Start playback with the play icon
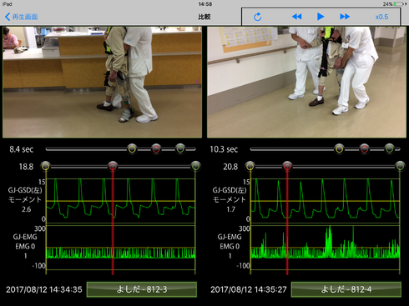Screen dimensions: 409x306 [x=321, y=17]
